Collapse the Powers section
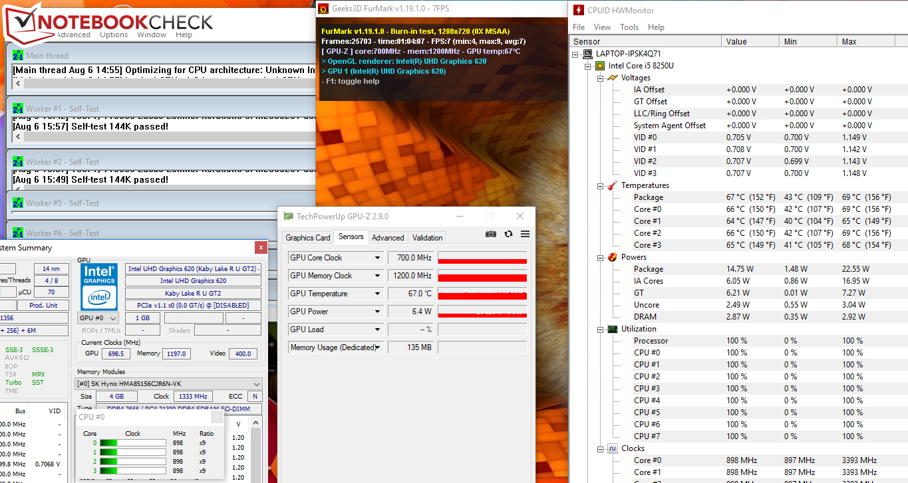The width and height of the screenshot is (908, 483). (600, 257)
